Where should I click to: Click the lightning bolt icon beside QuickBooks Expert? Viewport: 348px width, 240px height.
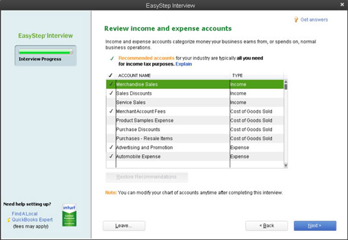pos(8,220)
